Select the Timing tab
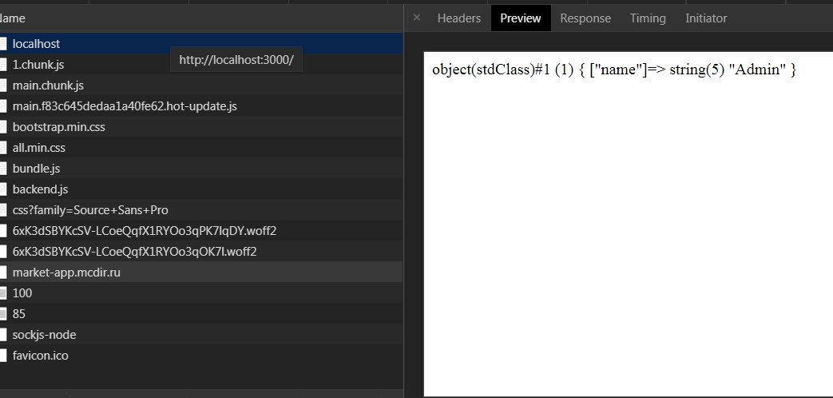 (648, 18)
